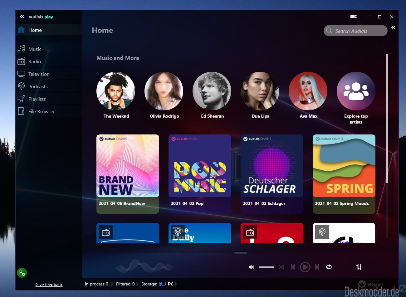Skip to the previous track
Viewport: 406px width, 297px height.
coord(293,267)
